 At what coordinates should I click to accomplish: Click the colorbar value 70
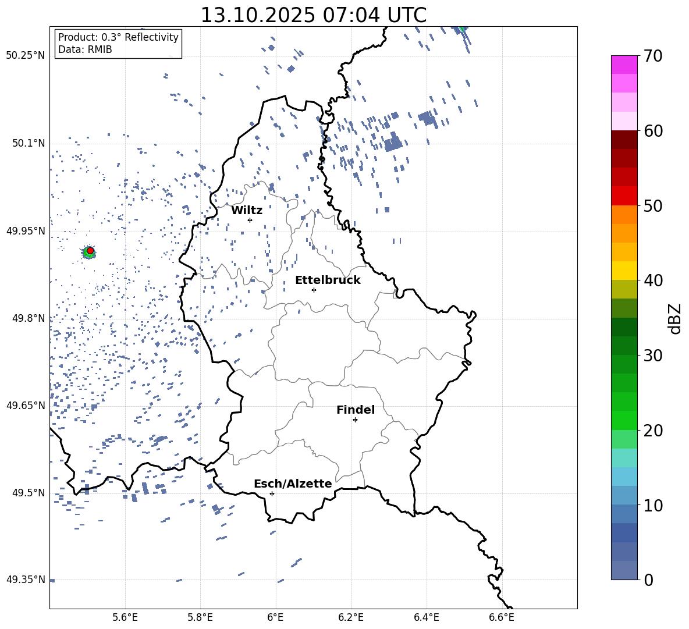[653, 56]
